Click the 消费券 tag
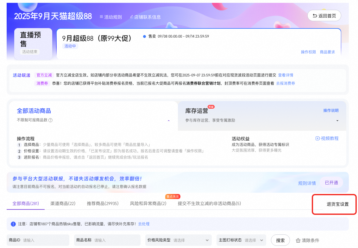The image size is (358, 248). tap(42, 83)
